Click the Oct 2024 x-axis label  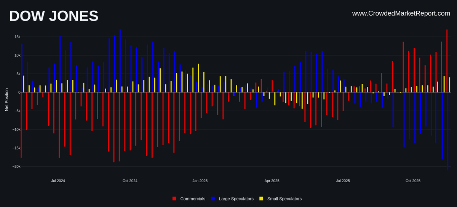click(x=130, y=181)
